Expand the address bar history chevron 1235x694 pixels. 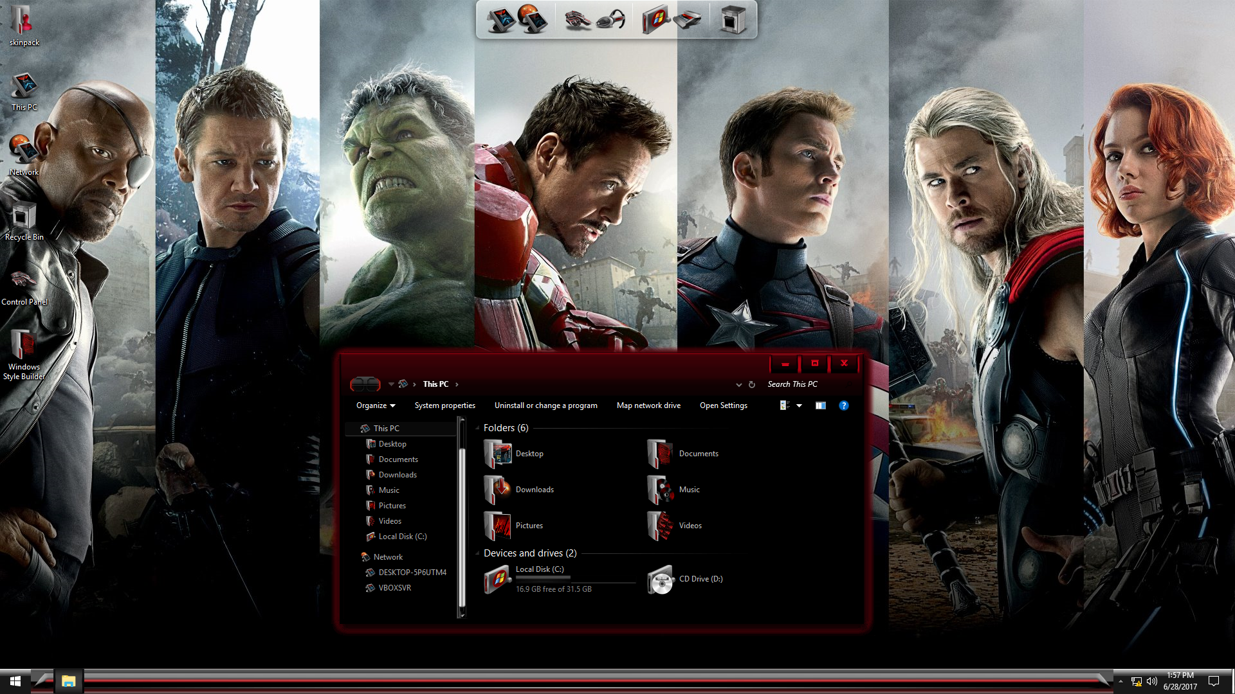click(x=738, y=384)
